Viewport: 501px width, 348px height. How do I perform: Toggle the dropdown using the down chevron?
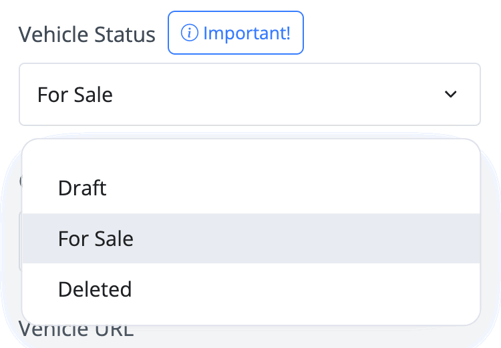click(x=450, y=94)
